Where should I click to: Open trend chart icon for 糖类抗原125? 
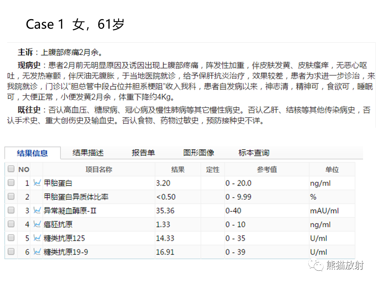(x=37, y=238)
